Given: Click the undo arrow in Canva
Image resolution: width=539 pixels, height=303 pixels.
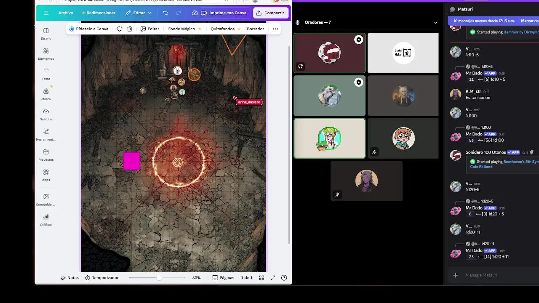Looking at the screenshot, I should (x=165, y=13).
